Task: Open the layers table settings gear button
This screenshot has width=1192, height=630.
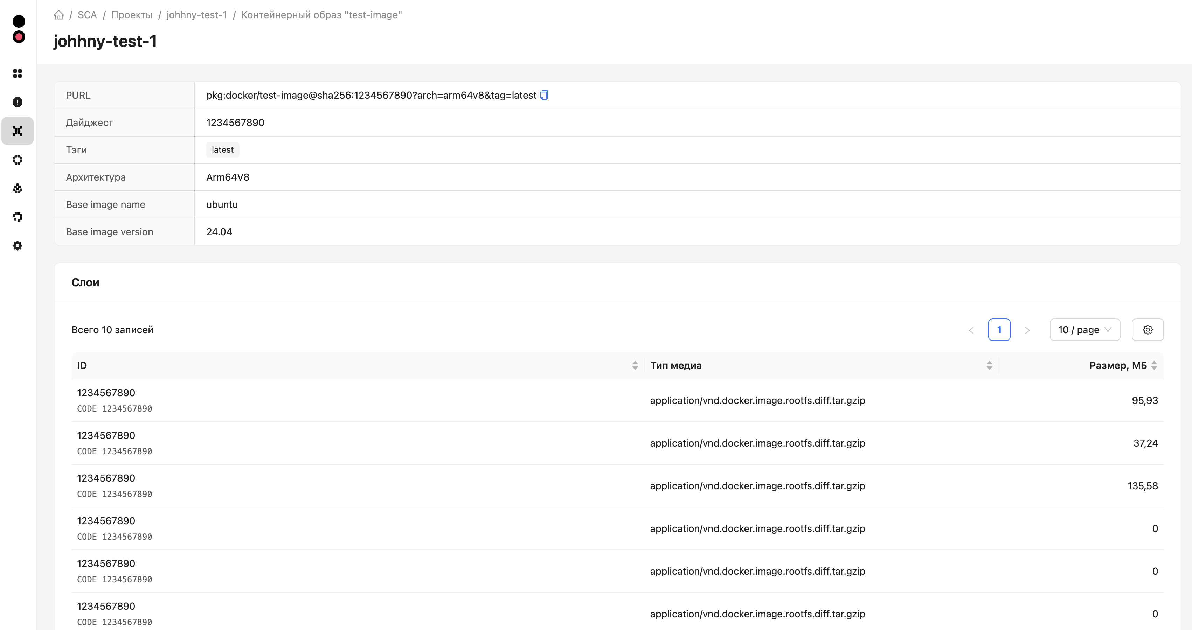Action: click(1148, 330)
